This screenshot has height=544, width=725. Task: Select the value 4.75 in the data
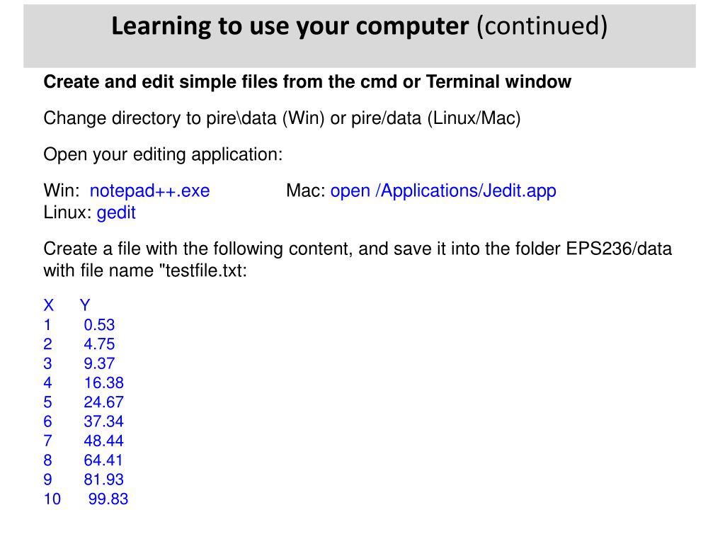click(x=99, y=344)
